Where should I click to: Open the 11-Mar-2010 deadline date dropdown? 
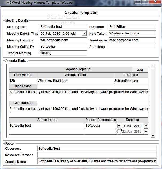coord(146,126)
